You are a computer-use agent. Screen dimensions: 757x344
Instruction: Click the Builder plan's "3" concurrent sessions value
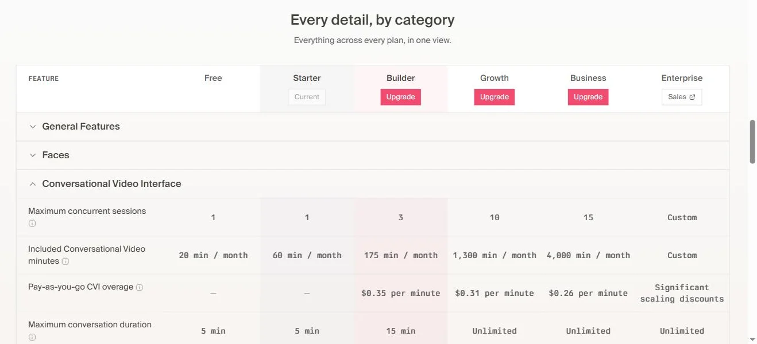pyautogui.click(x=401, y=217)
